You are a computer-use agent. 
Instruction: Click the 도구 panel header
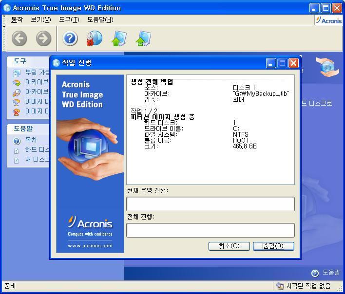pyautogui.click(x=28, y=61)
